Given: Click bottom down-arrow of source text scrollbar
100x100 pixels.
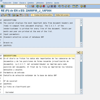Looking at the screenshot, I should [81, 46].
